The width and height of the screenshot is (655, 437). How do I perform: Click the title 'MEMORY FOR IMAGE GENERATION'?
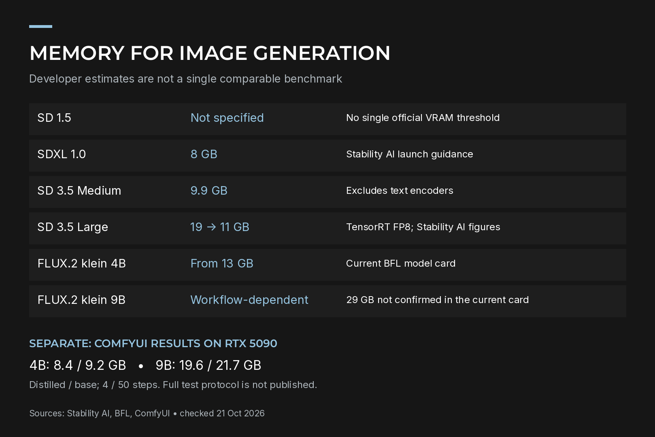pyautogui.click(x=210, y=53)
